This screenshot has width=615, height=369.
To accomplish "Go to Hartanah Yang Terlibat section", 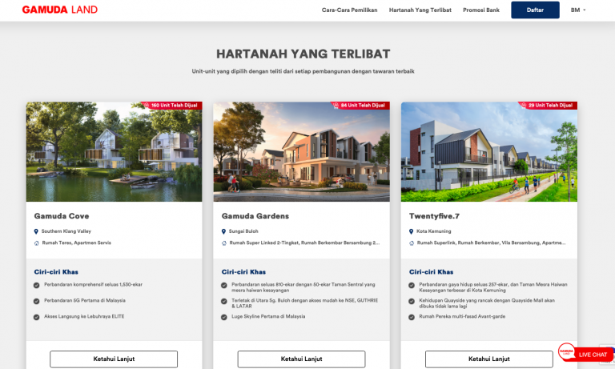I will tap(420, 10).
